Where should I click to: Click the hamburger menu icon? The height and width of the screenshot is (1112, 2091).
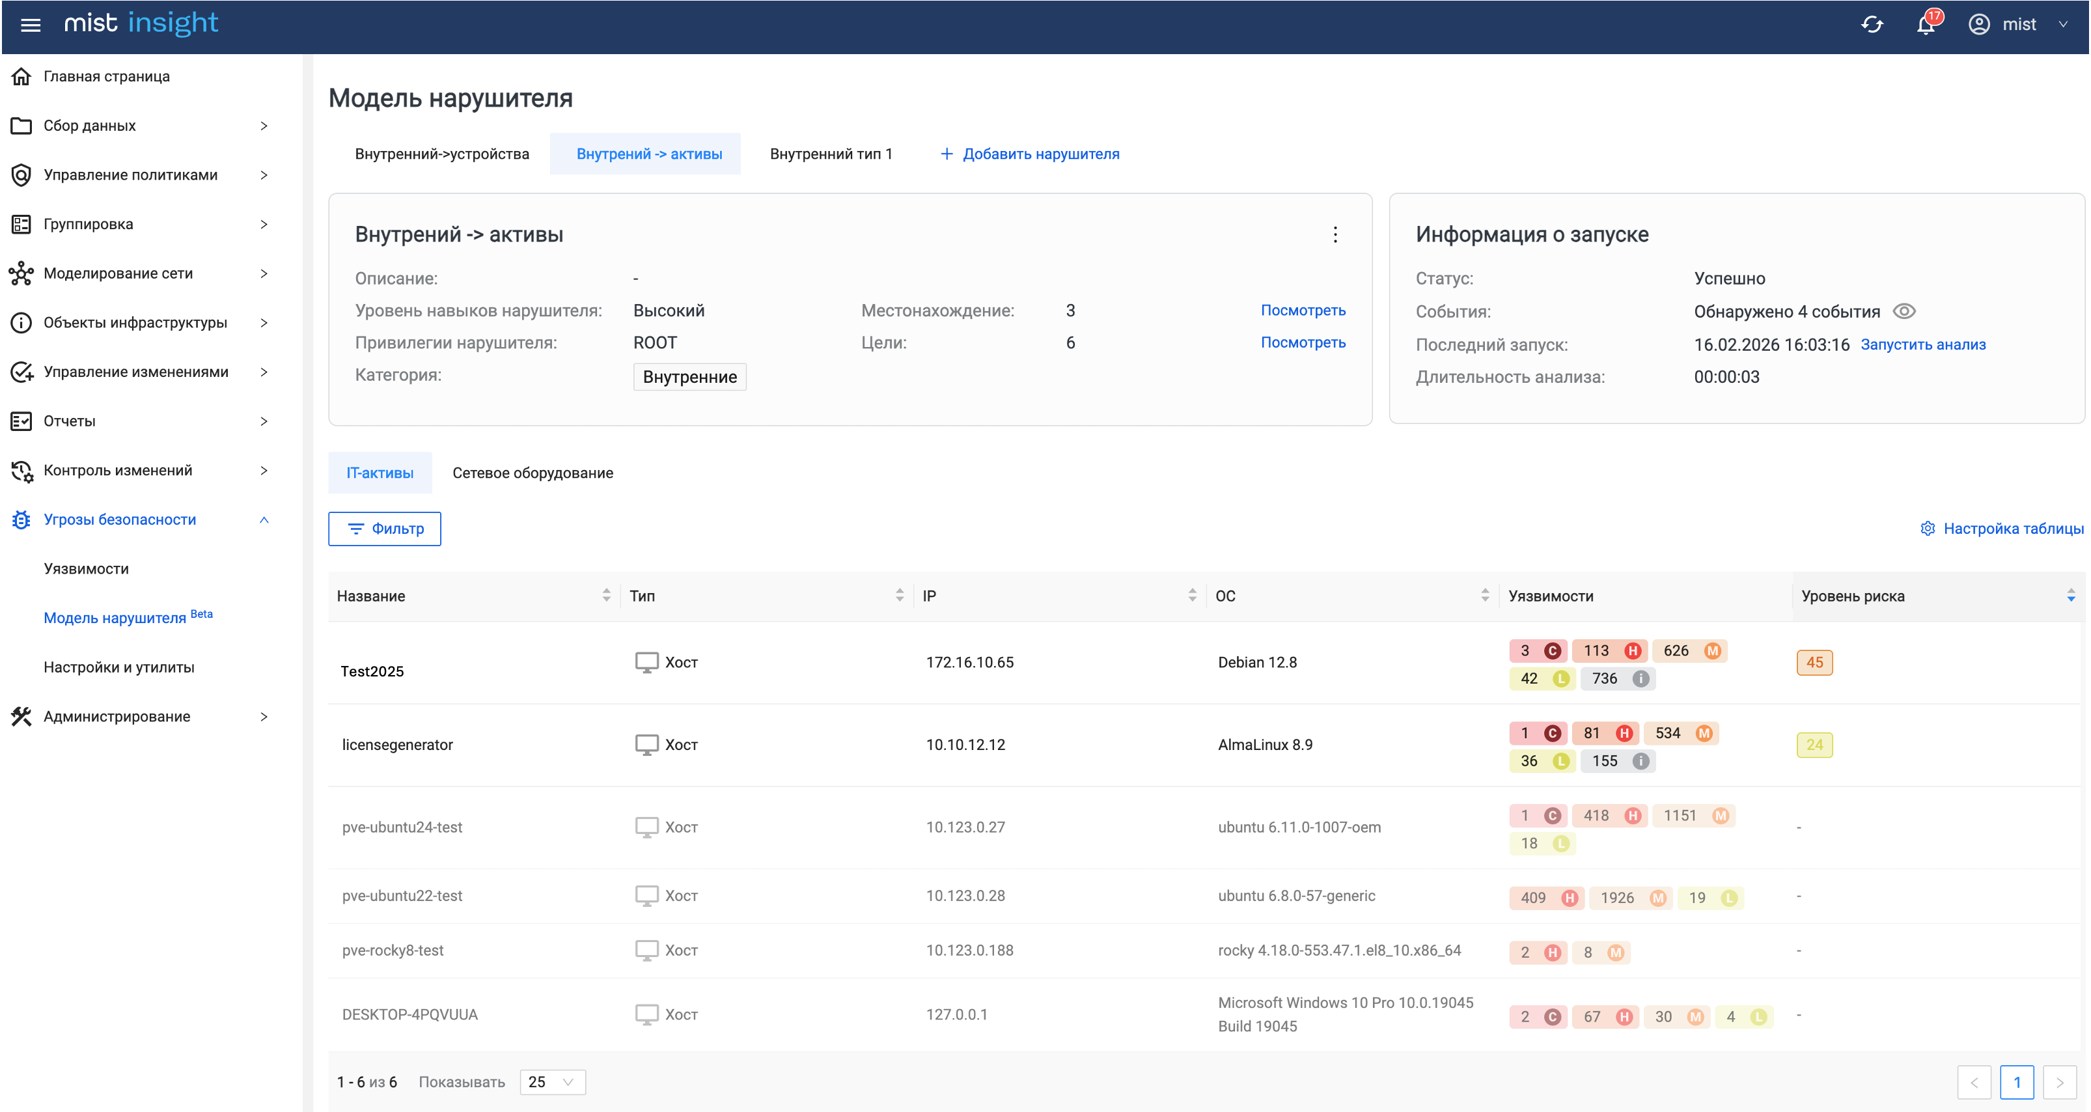click(x=31, y=25)
